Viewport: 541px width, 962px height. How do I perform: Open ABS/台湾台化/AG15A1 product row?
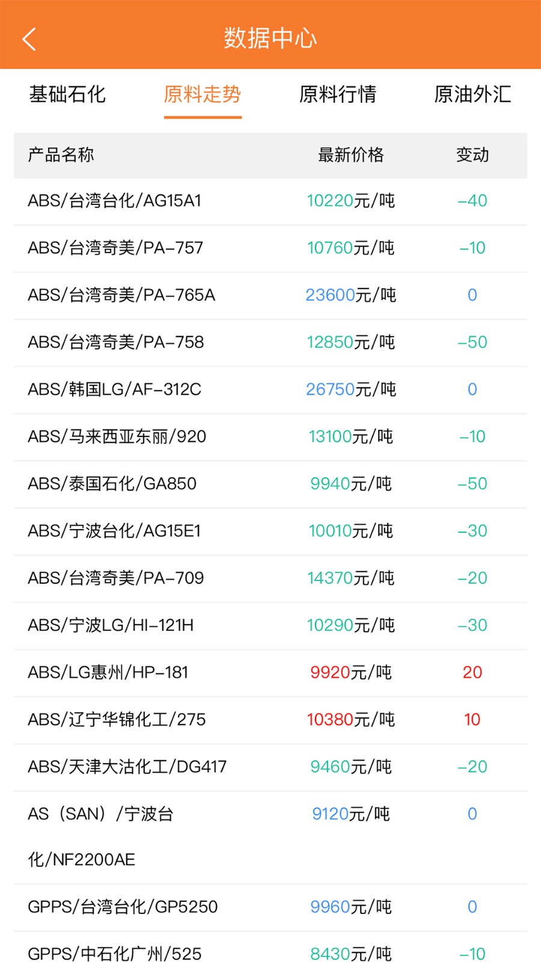point(115,201)
